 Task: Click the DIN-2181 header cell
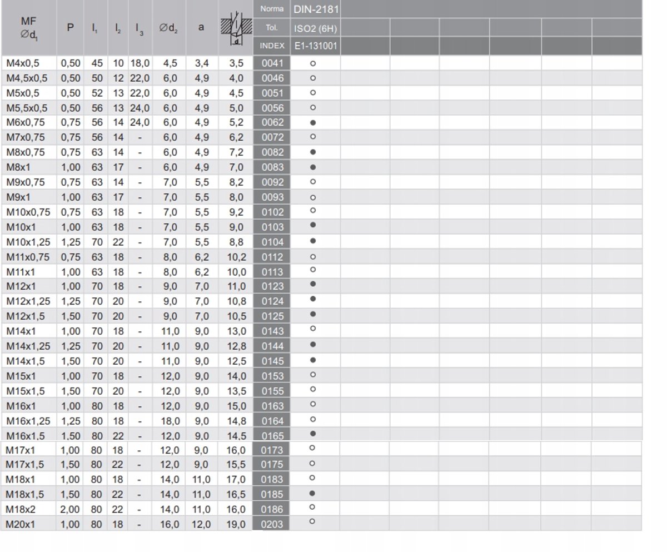[315, 9]
